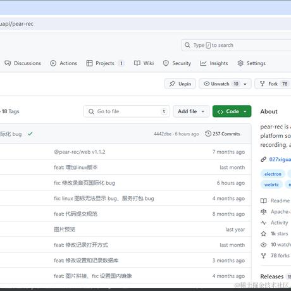This screenshot has width=291, height=291.
Task: Open the Releases section heading
Action: click(x=272, y=276)
